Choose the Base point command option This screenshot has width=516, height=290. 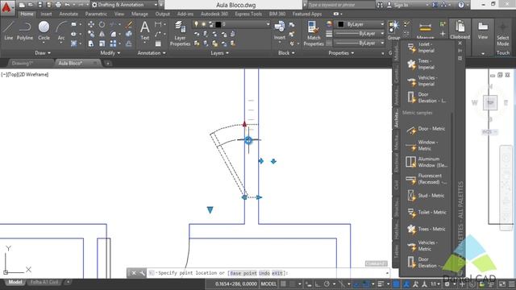click(x=243, y=273)
